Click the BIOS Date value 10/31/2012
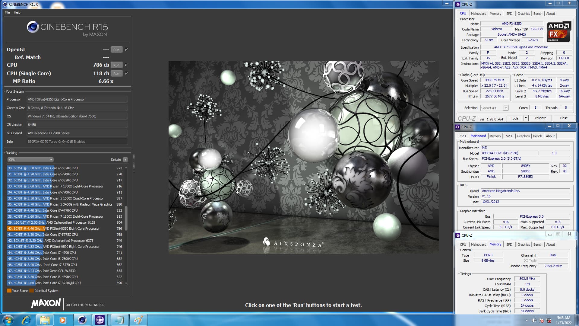This screenshot has height=326, width=579. pyautogui.click(x=525, y=202)
